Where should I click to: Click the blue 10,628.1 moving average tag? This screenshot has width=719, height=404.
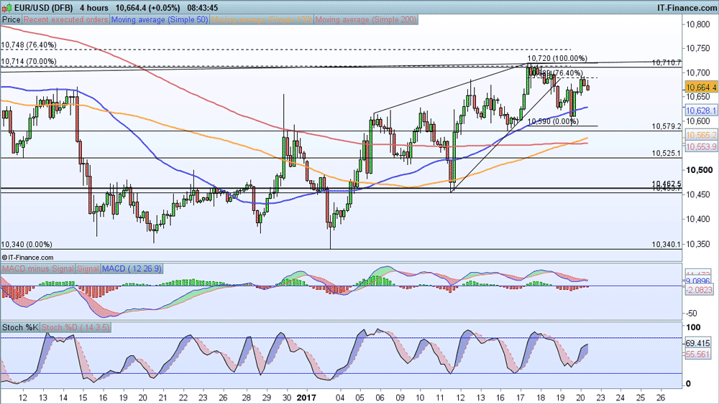[701, 111]
